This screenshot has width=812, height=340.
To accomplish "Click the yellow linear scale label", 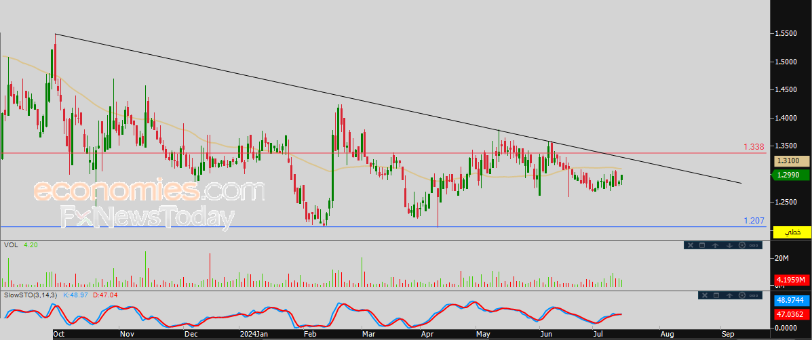I will point(792,232).
